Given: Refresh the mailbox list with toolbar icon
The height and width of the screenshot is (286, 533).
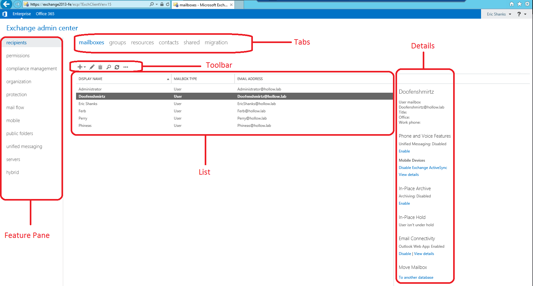Looking at the screenshot, I should click(x=117, y=67).
